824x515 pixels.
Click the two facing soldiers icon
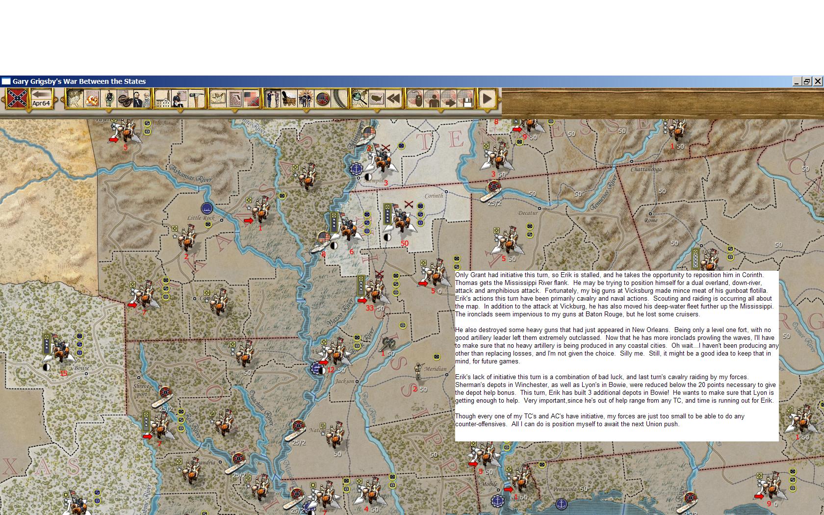point(272,98)
